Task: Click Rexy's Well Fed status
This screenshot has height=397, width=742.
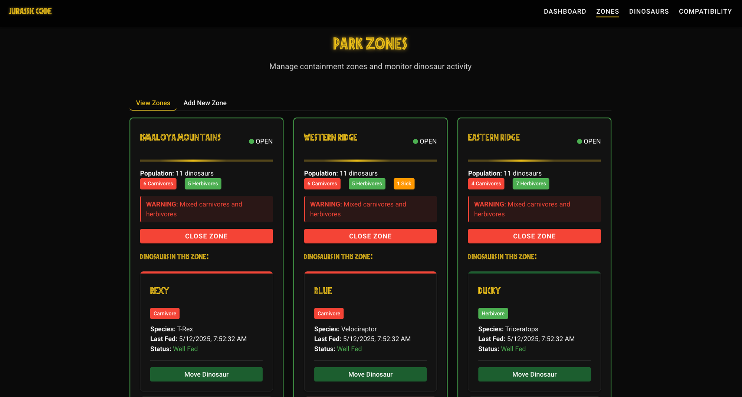Action: tap(185, 349)
